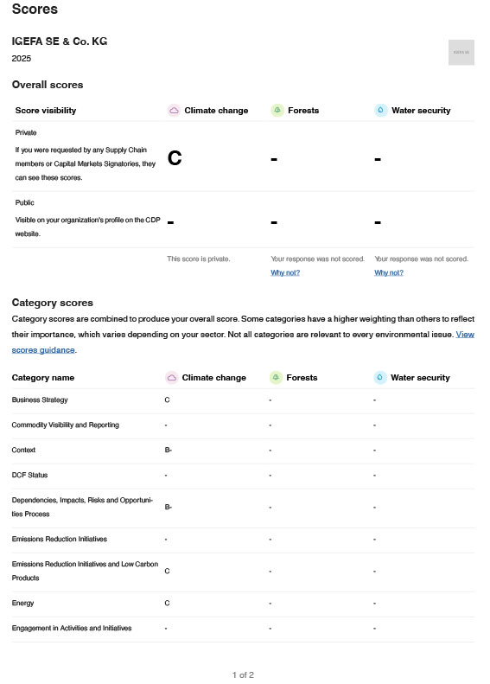Click the Forests tree icon in Overall scores
Screen dimensions: 490x684
pyautogui.click(x=277, y=111)
